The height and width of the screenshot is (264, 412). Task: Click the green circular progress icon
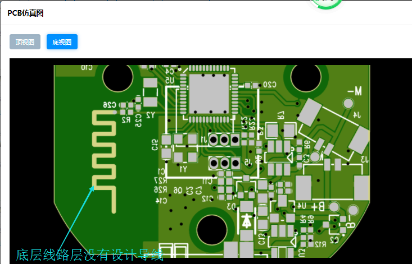(x=327, y=3)
